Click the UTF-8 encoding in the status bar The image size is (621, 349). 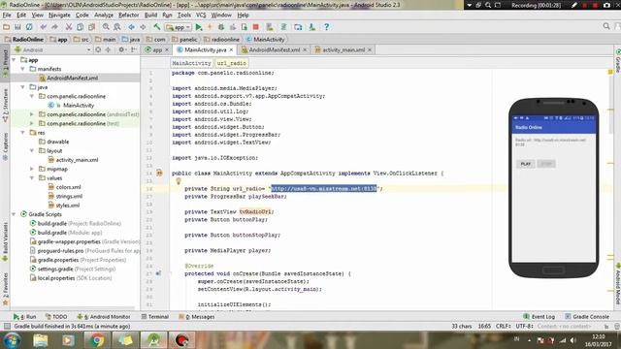pos(524,327)
